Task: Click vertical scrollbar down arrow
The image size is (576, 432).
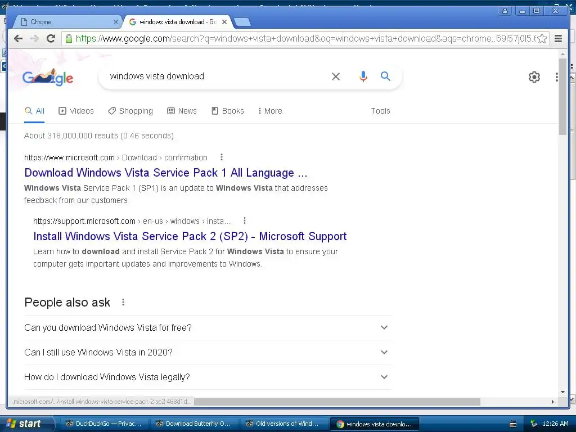Action: 562,392
